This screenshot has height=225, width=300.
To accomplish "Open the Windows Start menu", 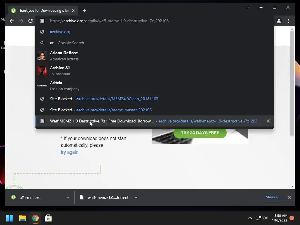I will pyautogui.click(x=9, y=218).
